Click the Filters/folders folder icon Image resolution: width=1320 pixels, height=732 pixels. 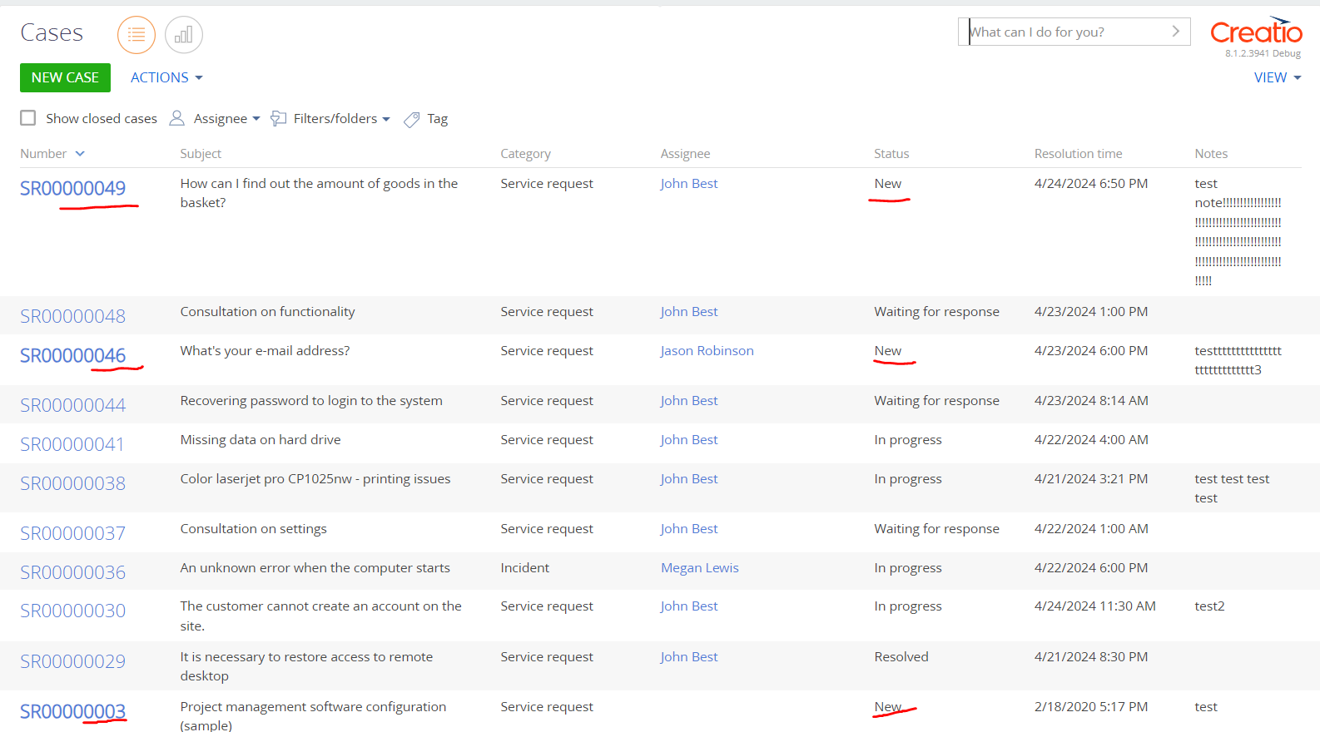point(279,119)
